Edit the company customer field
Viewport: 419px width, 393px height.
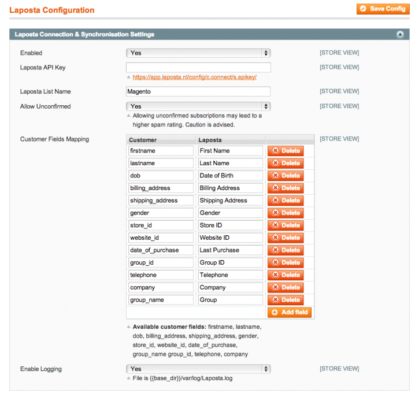(161, 287)
